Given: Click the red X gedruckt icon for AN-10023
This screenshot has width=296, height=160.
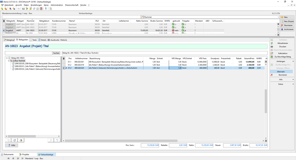Looking at the screenshot, I should point(173,30).
